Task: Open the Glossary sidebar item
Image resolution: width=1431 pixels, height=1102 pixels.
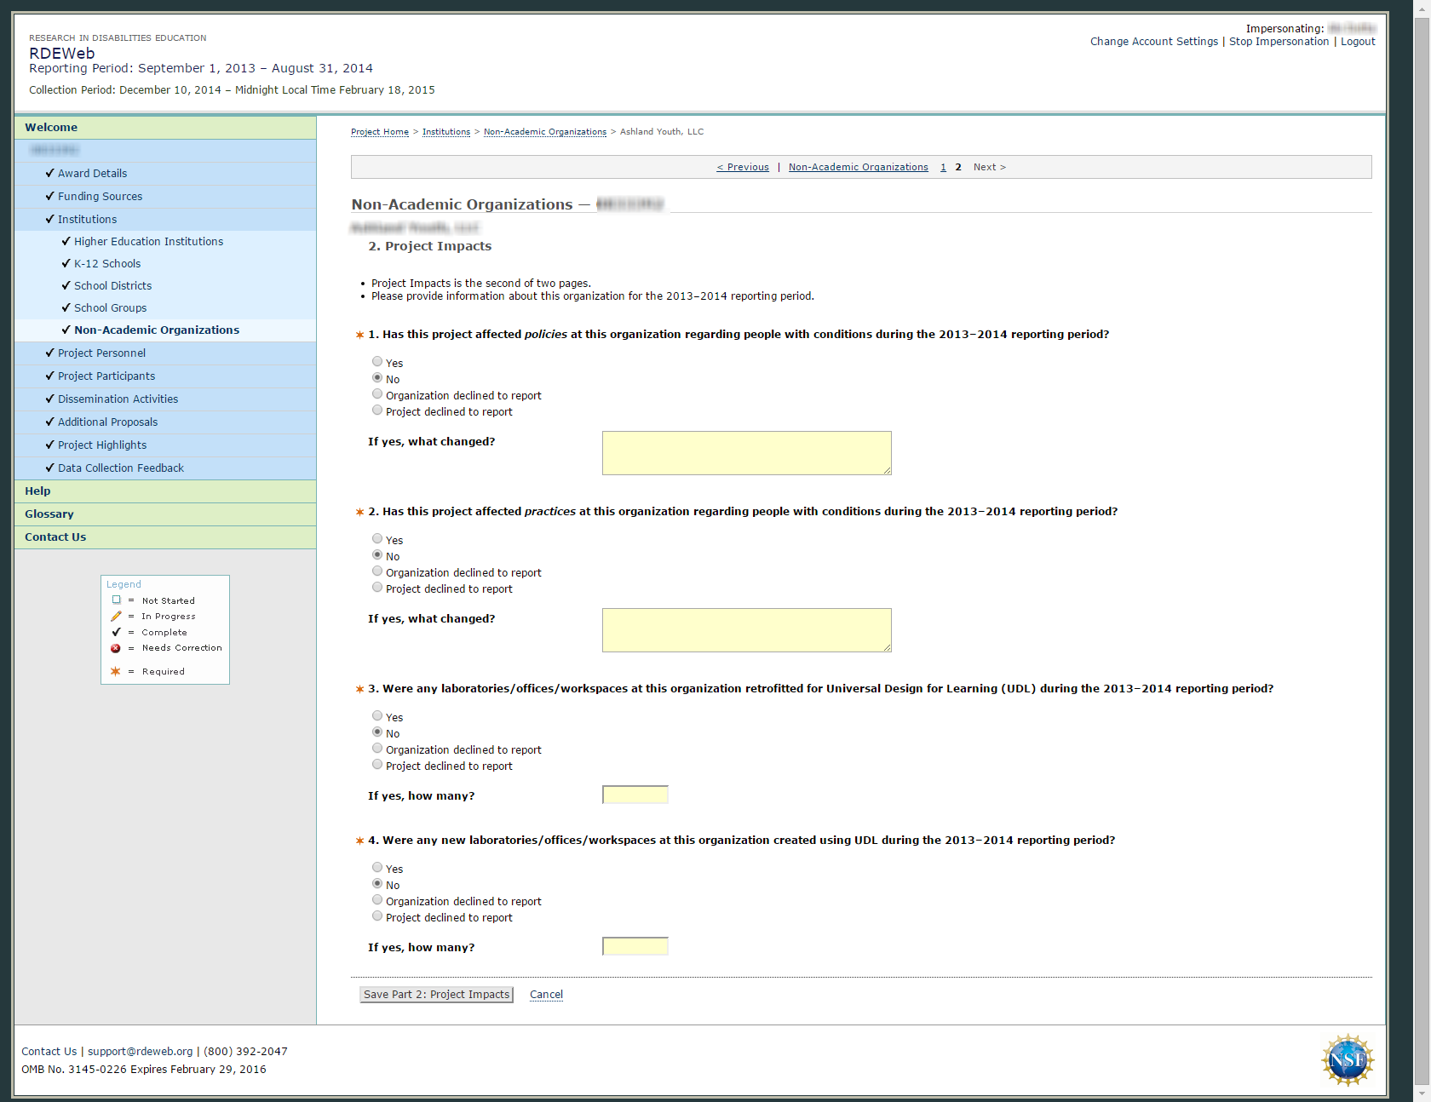Action: [49, 514]
